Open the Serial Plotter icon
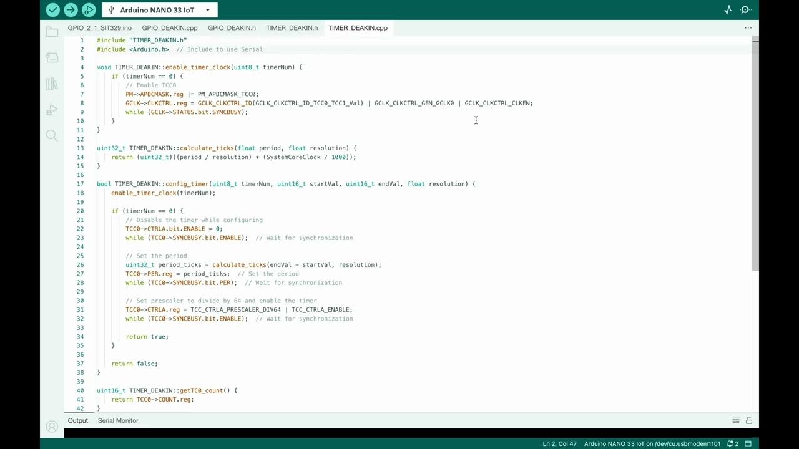Image resolution: width=799 pixels, height=449 pixels. (x=728, y=10)
